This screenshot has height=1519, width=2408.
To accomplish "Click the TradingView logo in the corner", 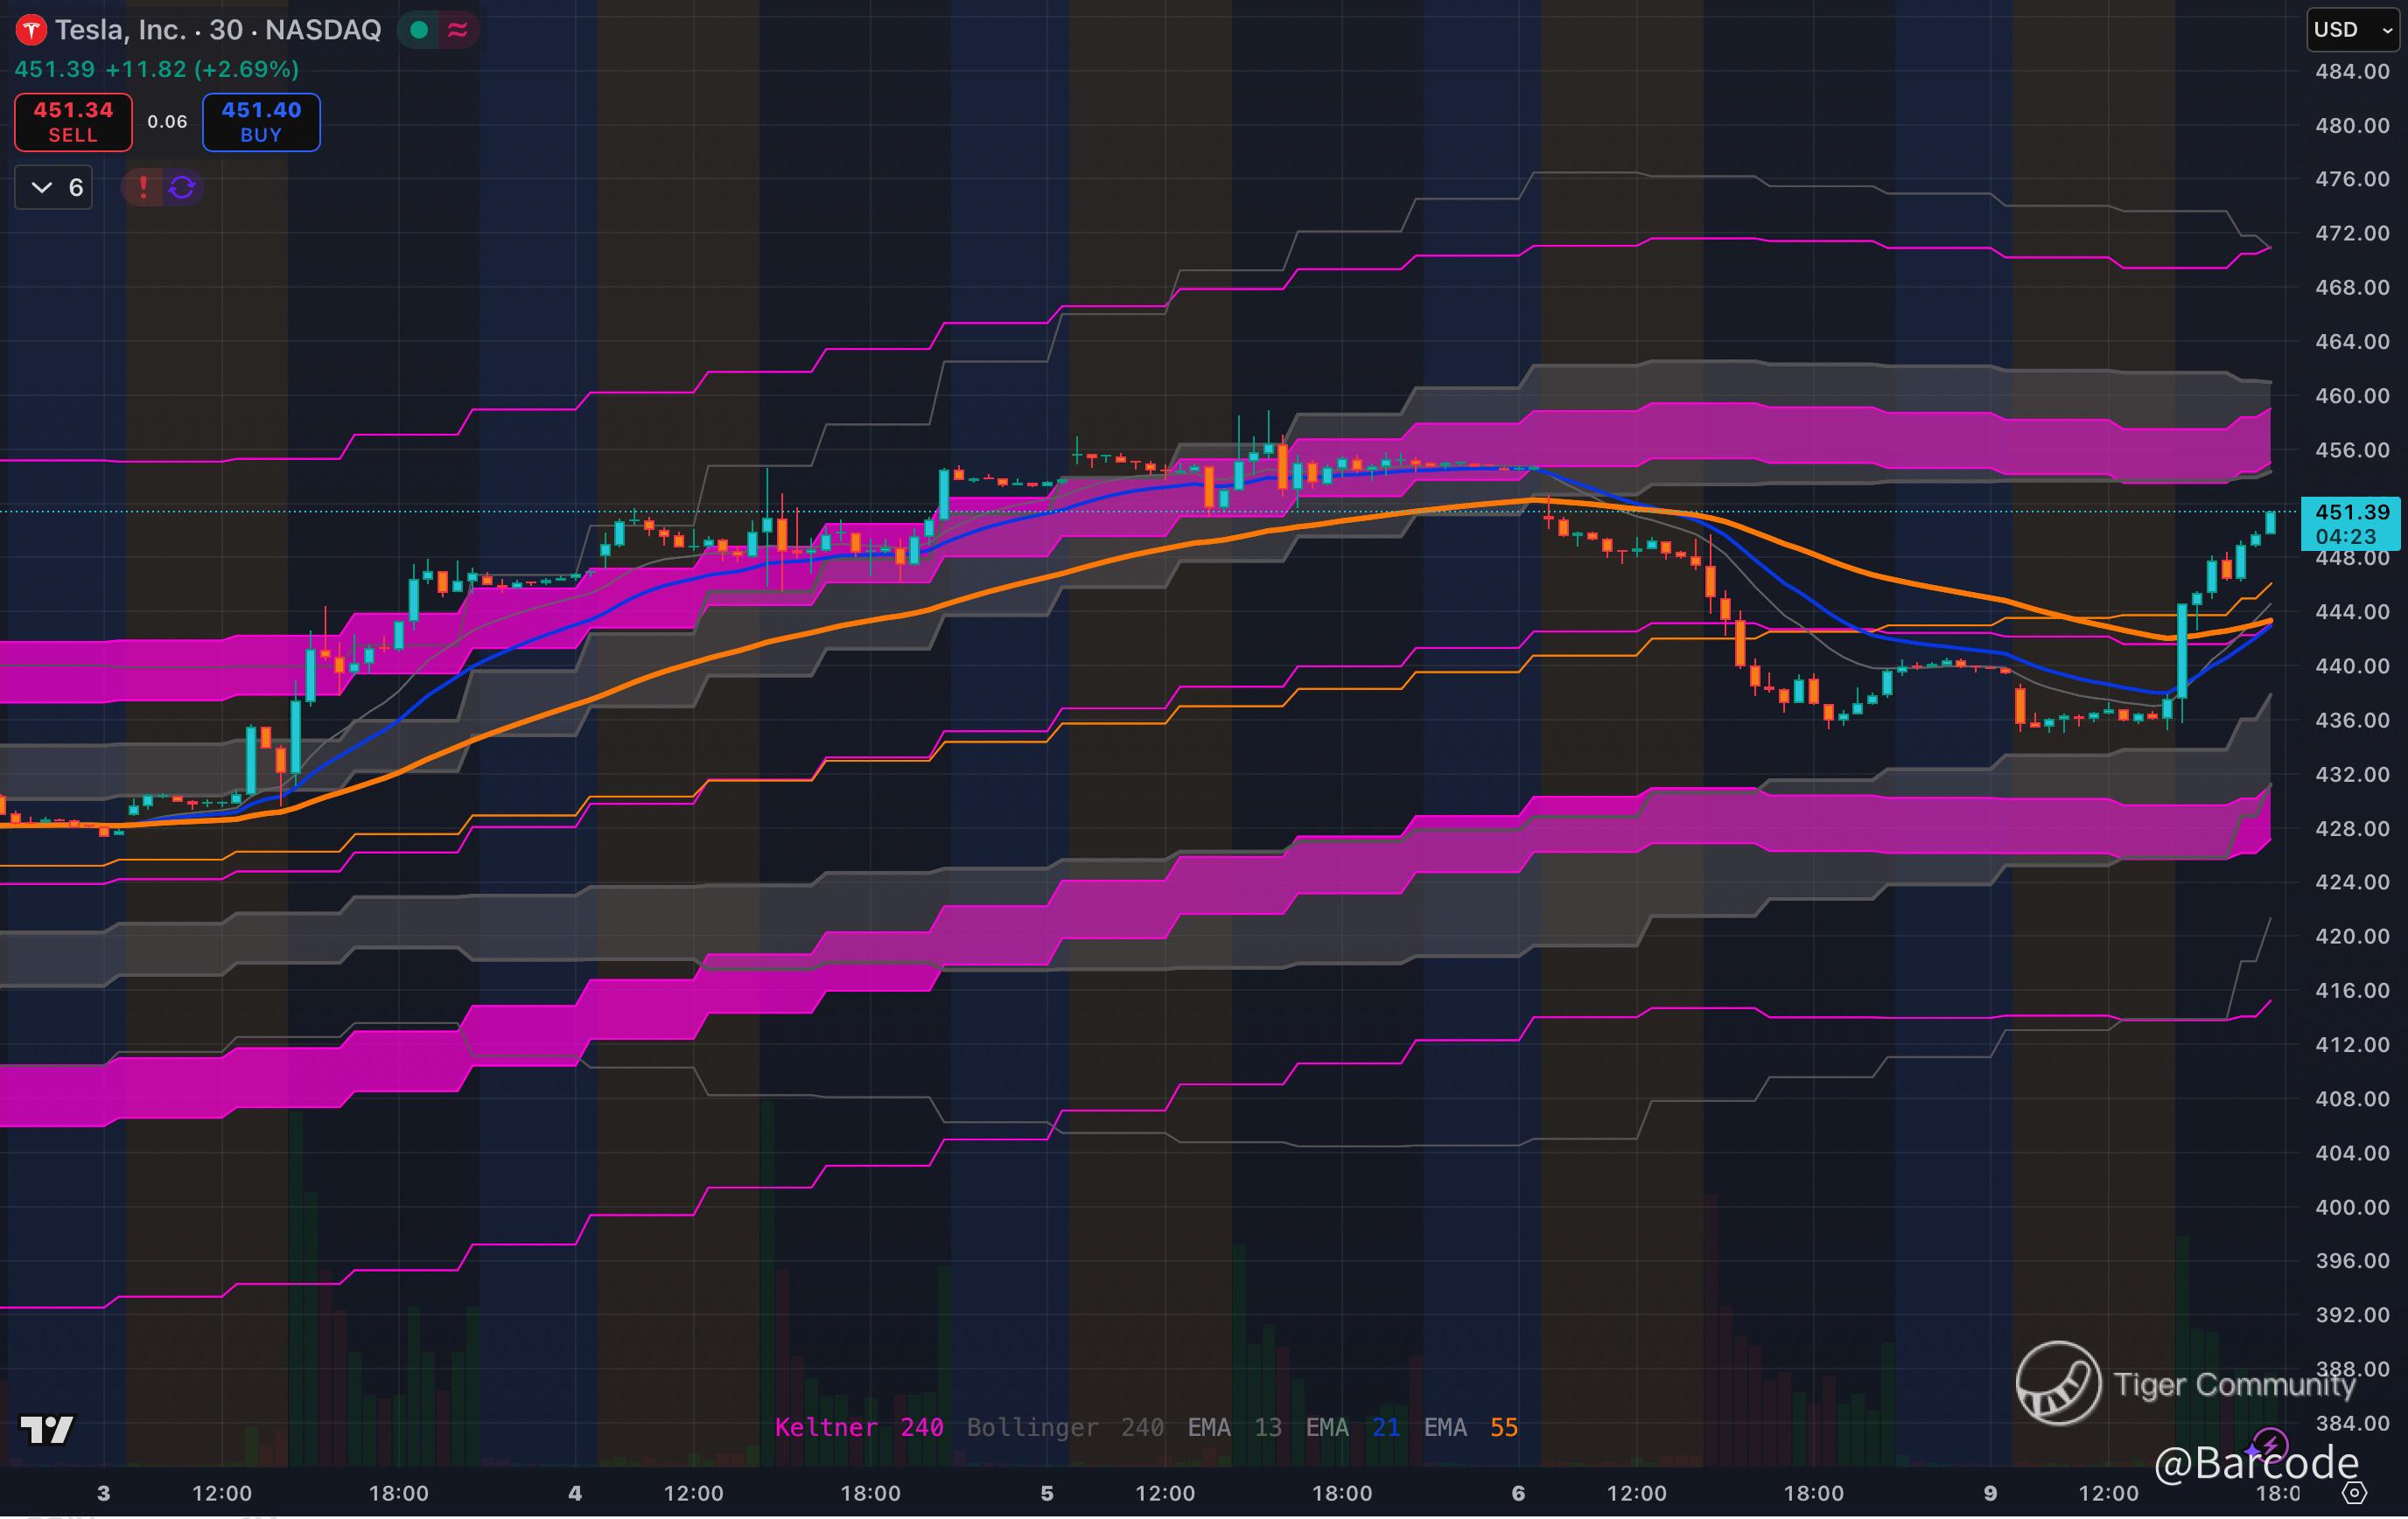I will coord(47,1429).
